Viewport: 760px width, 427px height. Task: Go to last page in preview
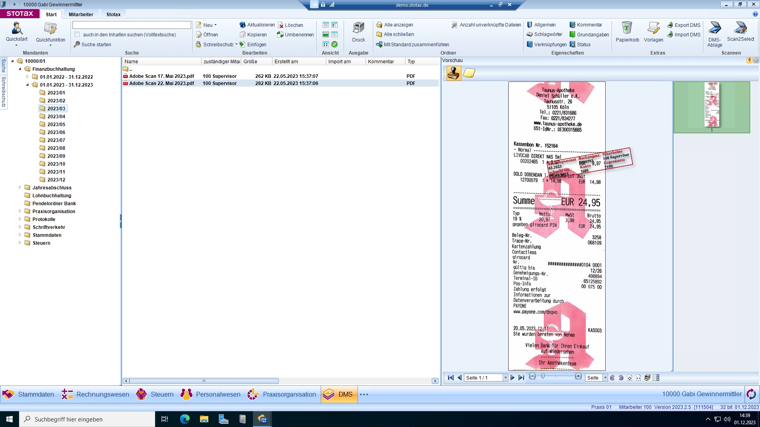tap(521, 378)
